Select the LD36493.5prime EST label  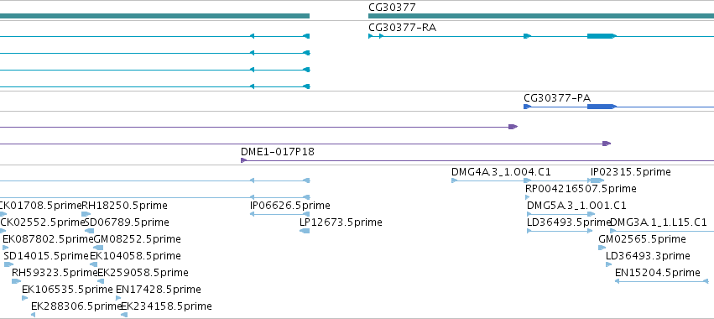tap(569, 222)
